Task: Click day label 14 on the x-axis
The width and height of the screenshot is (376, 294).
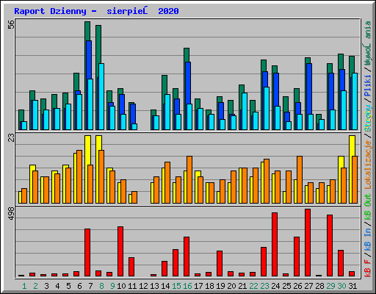Action: coord(165,286)
